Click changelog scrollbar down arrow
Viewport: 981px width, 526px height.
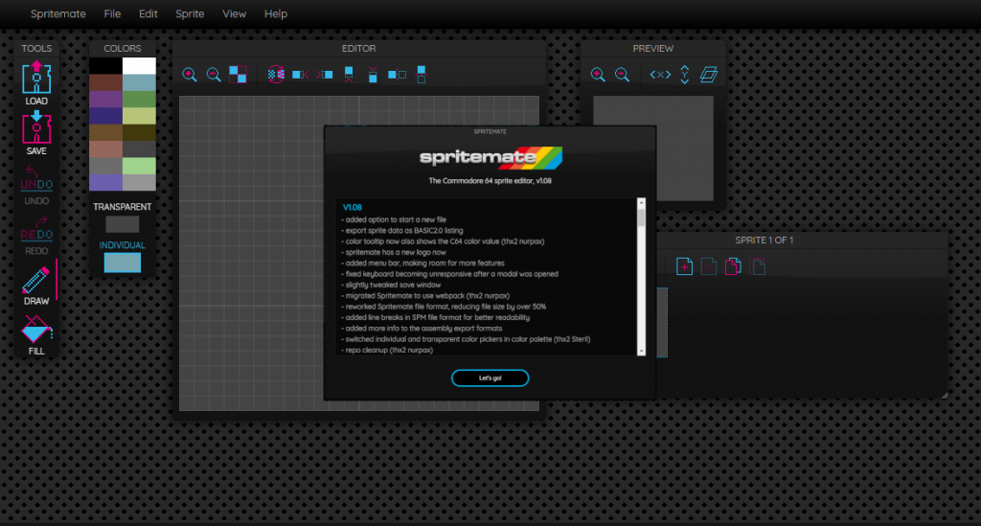[x=641, y=352]
